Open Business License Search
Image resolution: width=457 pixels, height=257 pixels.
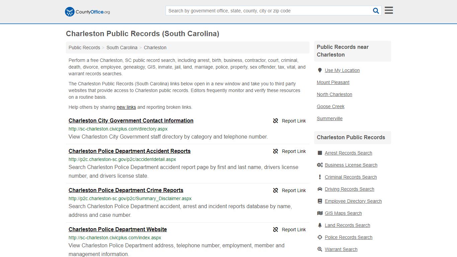pyautogui.click(x=351, y=165)
